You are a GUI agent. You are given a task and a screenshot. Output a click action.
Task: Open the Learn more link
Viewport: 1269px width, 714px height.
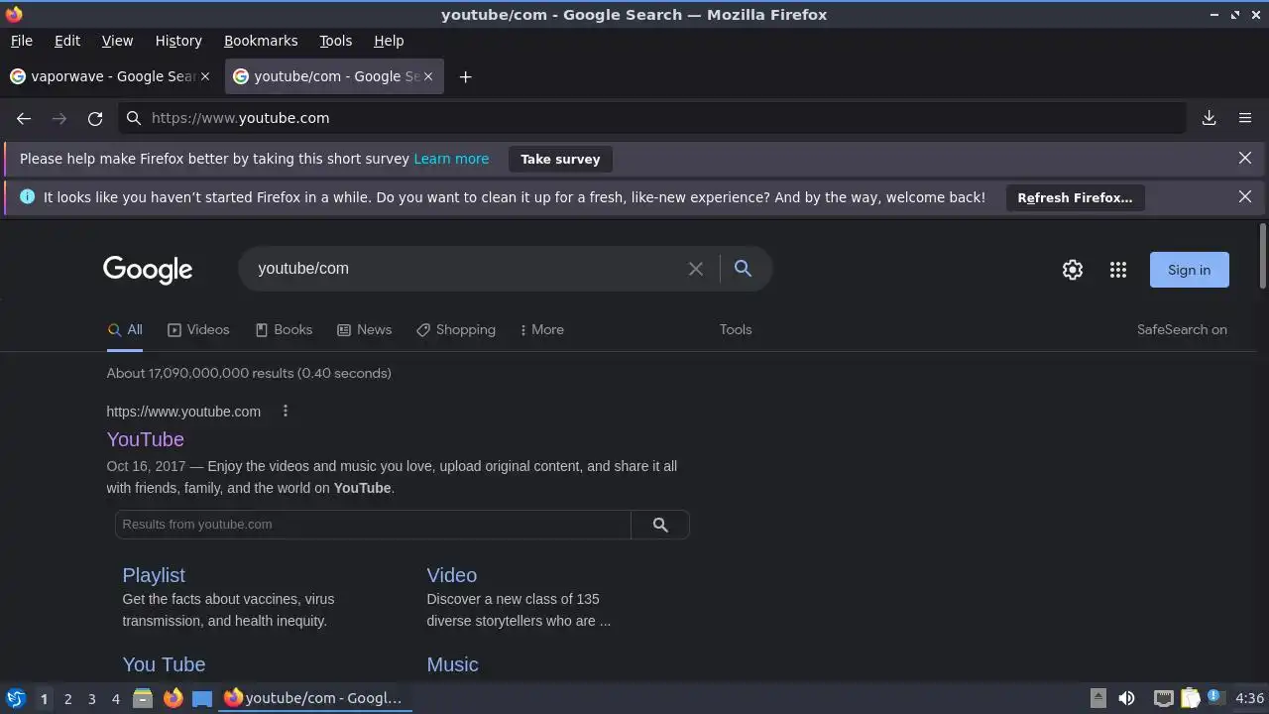[x=451, y=159]
